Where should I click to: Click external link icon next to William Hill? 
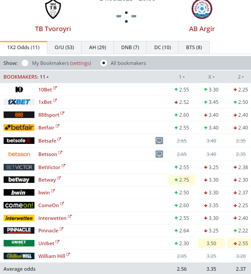[68, 254]
